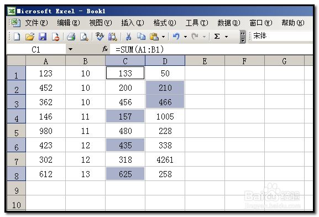Click the AutoSum sigma icon
Image resolution: width=319 pixels, height=217 pixels.
[217, 37]
